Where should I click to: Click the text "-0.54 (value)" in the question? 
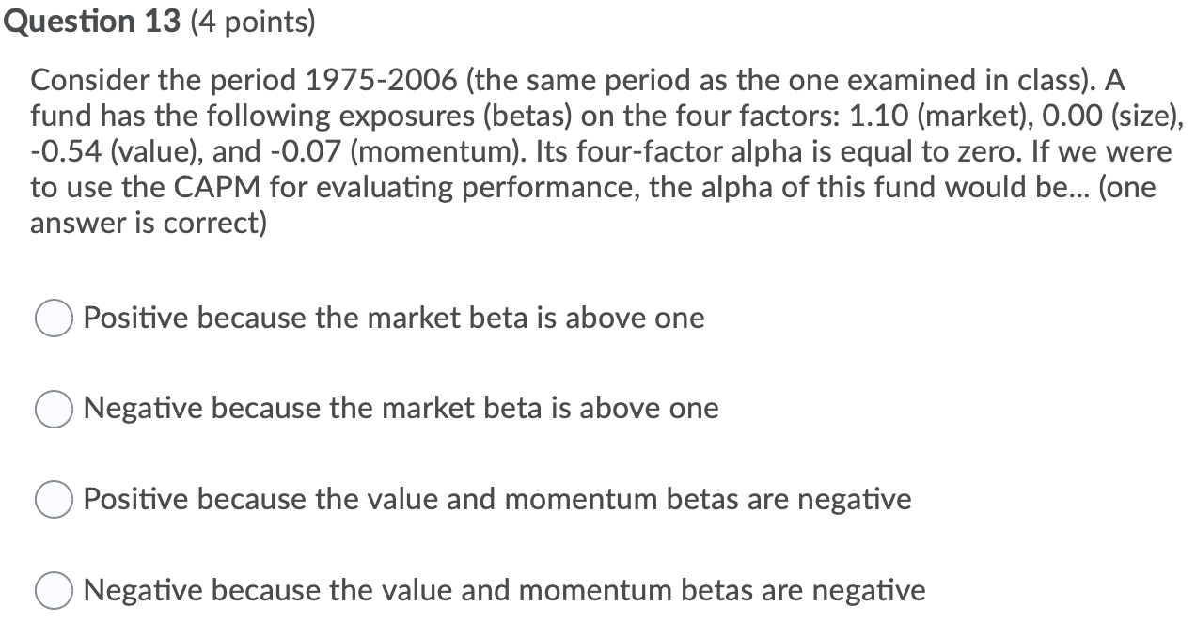pos(110,151)
